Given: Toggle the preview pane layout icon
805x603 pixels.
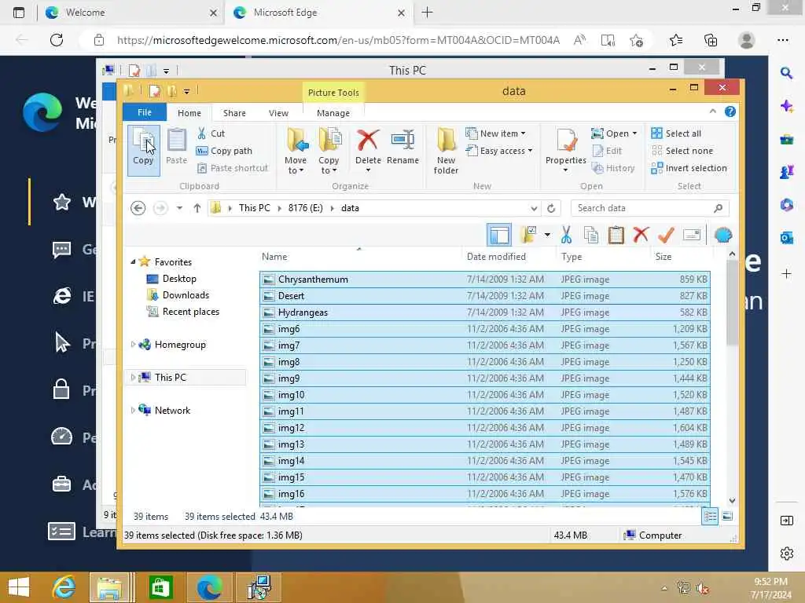Looking at the screenshot, I should 499,236.
